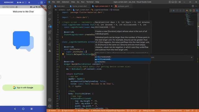This screenshot has height=112, width=199.
Task: Open the Terminal menu
Action: [x=90, y=2]
